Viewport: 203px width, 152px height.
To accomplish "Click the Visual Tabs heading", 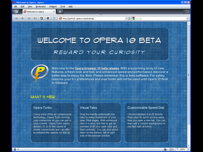I will point(88,108).
